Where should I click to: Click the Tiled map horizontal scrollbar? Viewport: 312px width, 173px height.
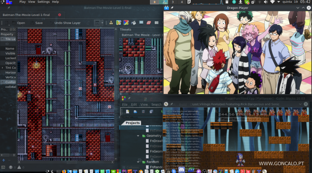[66, 162]
